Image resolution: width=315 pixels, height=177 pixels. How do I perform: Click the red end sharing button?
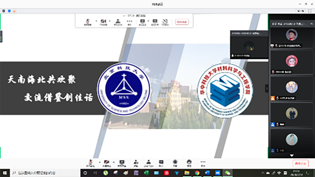tap(182, 22)
